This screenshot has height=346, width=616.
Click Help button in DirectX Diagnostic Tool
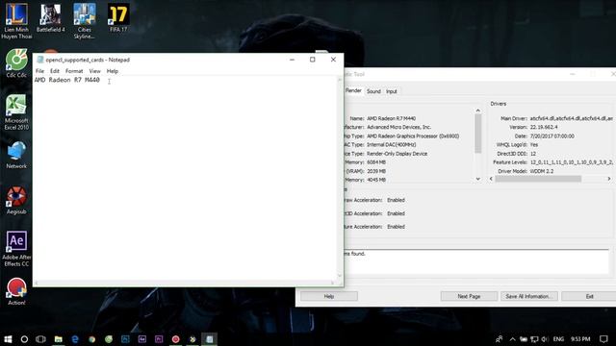pos(329,296)
